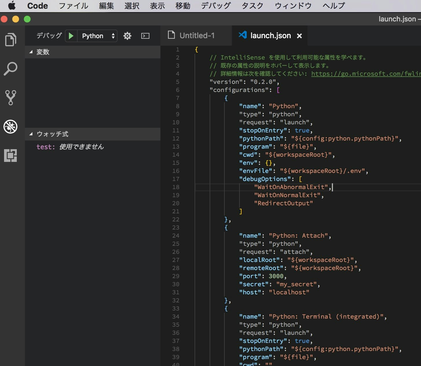
Task: Click line number 33 in gutter
Action: pyautogui.click(x=176, y=308)
